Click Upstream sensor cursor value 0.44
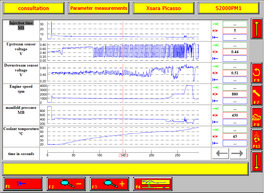Screen dimensions: 264x193 [235, 52]
